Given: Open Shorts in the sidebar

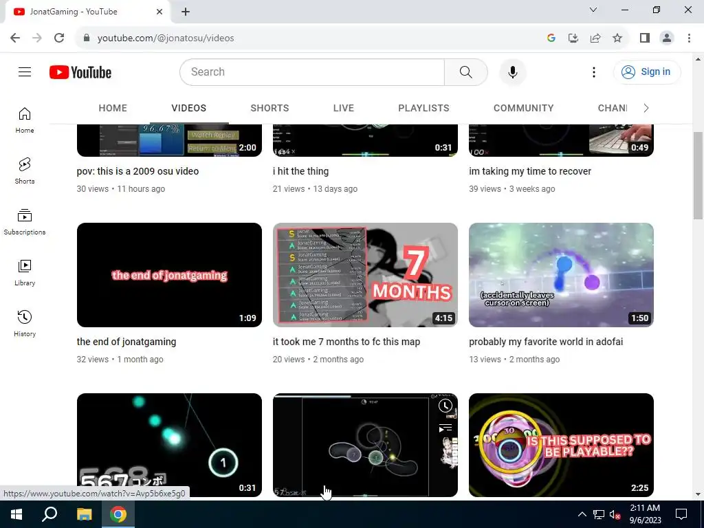Looking at the screenshot, I should click(25, 171).
